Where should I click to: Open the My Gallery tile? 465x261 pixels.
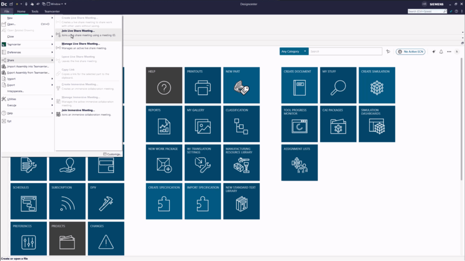click(203, 124)
